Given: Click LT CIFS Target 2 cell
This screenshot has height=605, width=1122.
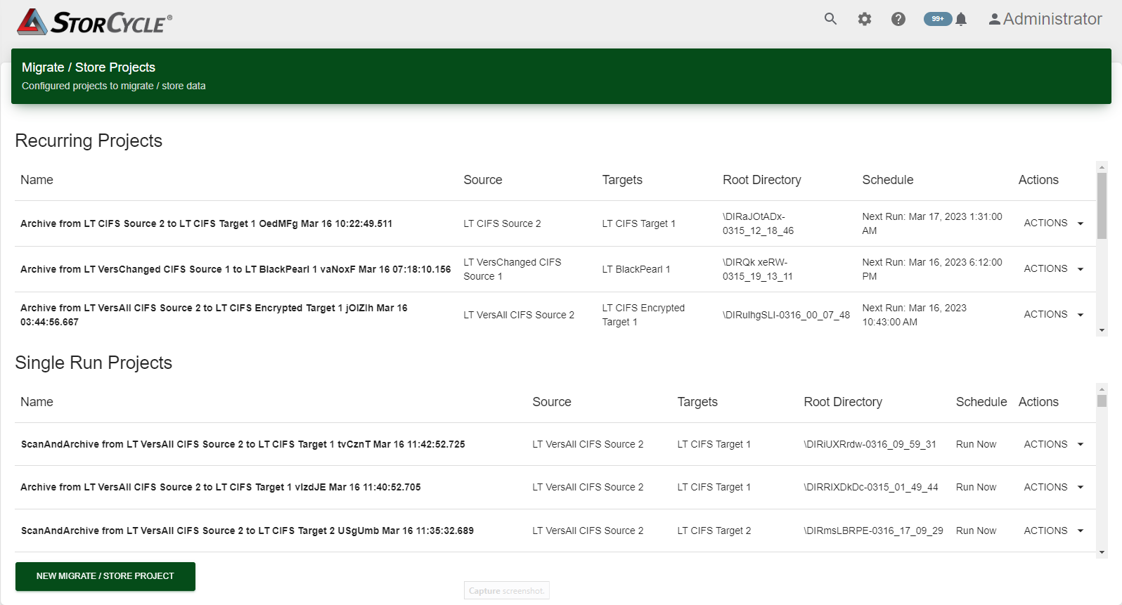Looking at the screenshot, I should [x=714, y=531].
